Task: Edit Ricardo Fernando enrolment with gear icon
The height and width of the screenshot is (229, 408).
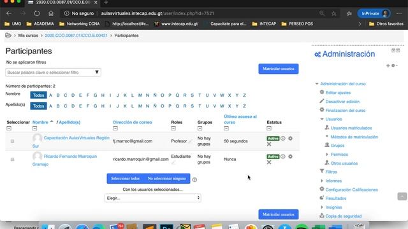Action: (290, 156)
